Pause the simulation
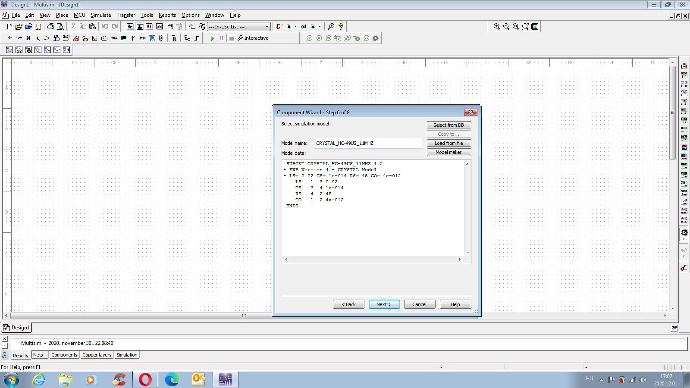 point(222,38)
